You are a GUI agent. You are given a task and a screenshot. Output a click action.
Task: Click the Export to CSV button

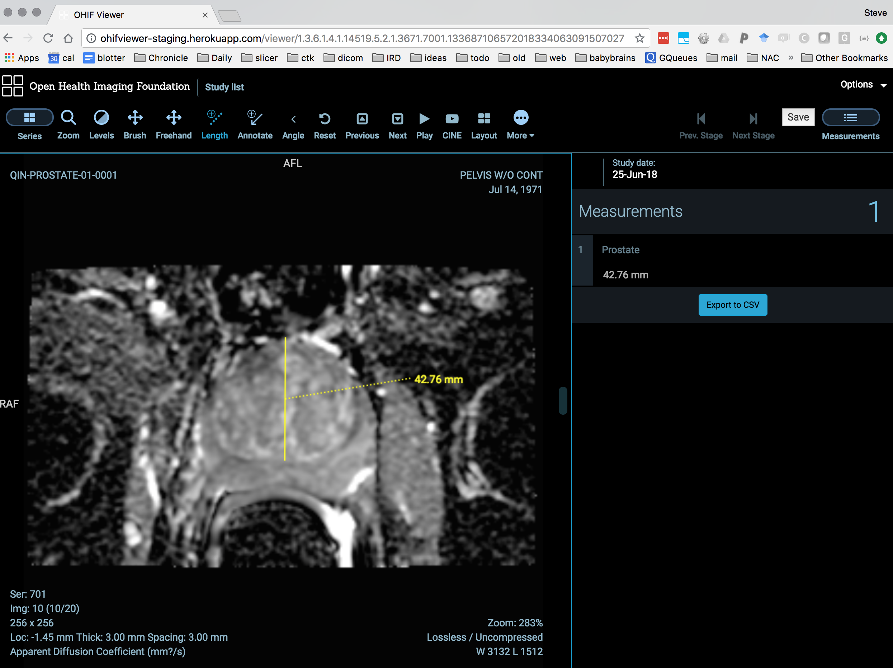[x=732, y=305]
